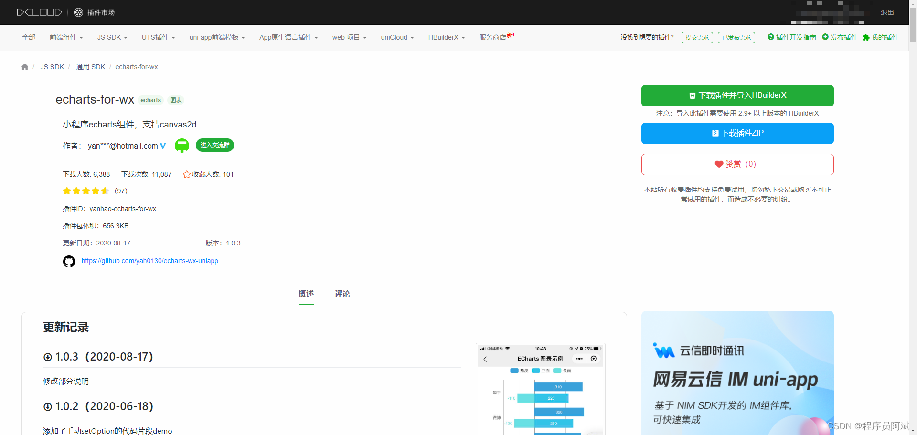Click the back arrow in ECharts preview
Screen dimensions: 917x435
point(485,359)
